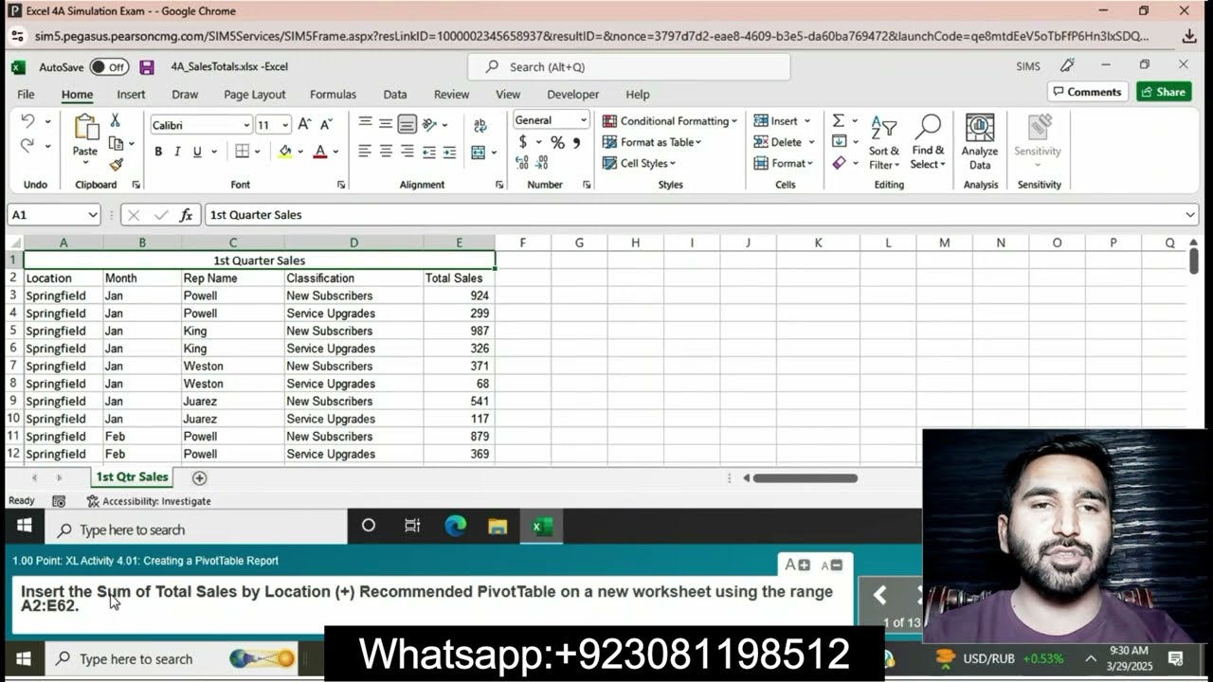Click the Increase Font Size icon

304,124
